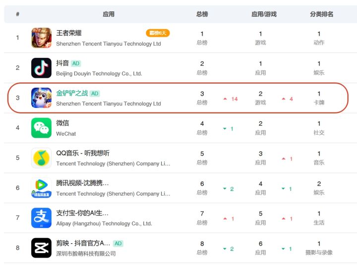Click the 王者荣耀 app name

[x=69, y=33]
